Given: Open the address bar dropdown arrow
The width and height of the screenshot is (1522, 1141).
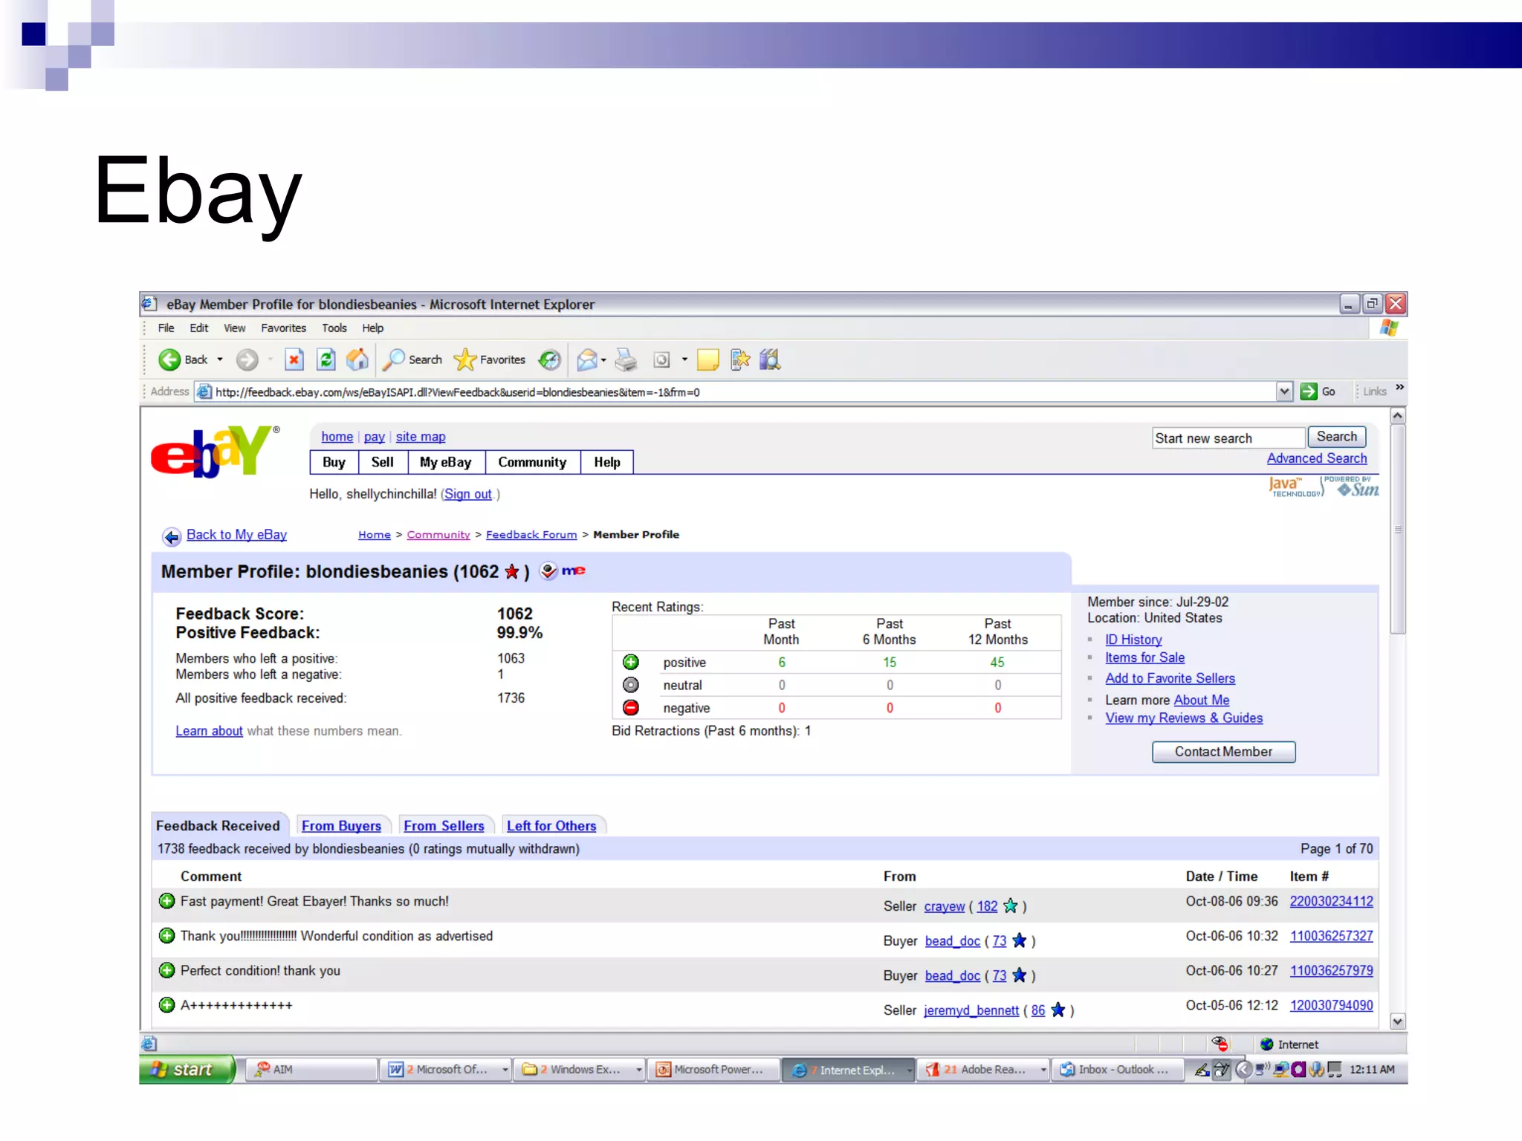Looking at the screenshot, I should (x=1284, y=391).
